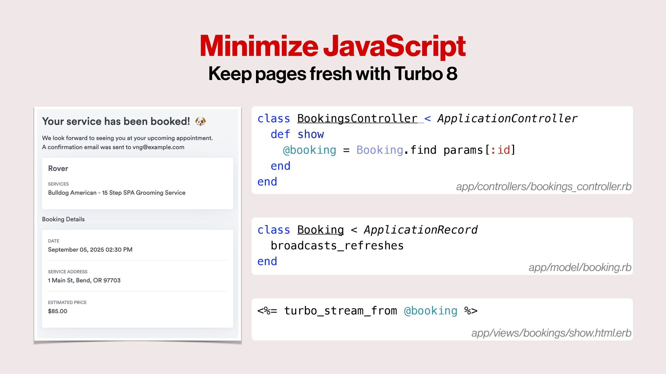The image size is (666, 374).
Task: Click the dog emoji icon
Action: pos(200,121)
